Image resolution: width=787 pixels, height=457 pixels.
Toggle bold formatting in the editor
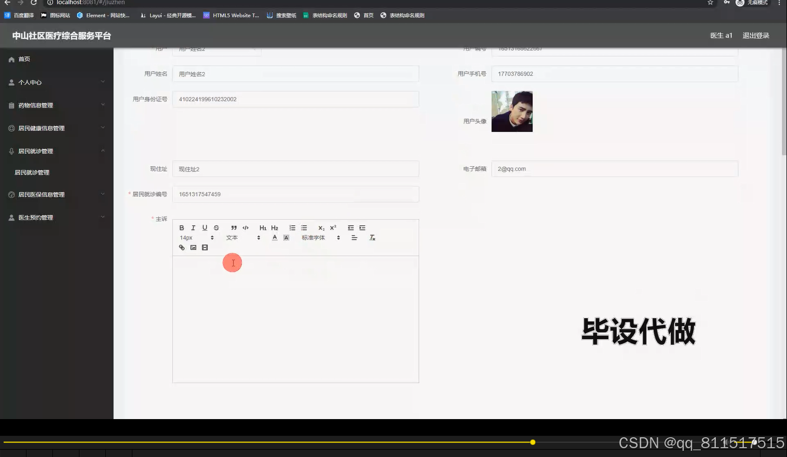pyautogui.click(x=182, y=227)
